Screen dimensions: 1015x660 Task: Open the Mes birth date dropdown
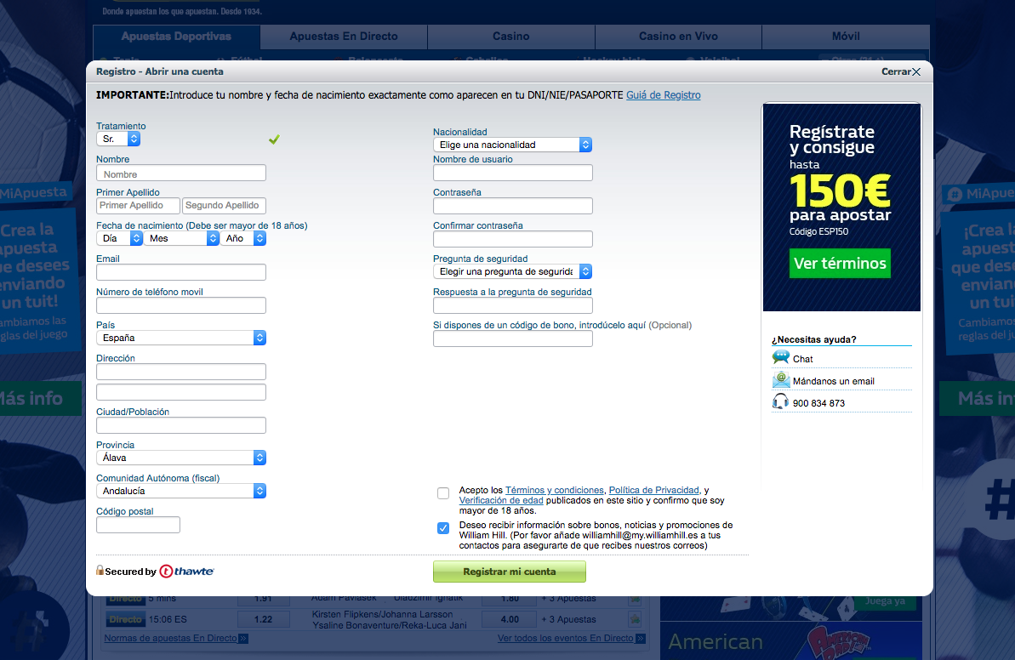pyautogui.click(x=181, y=238)
